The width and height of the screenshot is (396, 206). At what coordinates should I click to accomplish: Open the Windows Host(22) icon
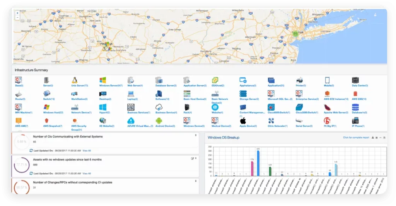[46, 107]
